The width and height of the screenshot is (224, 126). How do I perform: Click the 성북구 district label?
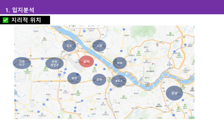pyautogui.click(x=162, y=42)
